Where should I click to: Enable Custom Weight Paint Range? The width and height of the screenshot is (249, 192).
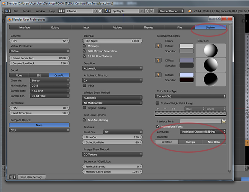click(157, 103)
